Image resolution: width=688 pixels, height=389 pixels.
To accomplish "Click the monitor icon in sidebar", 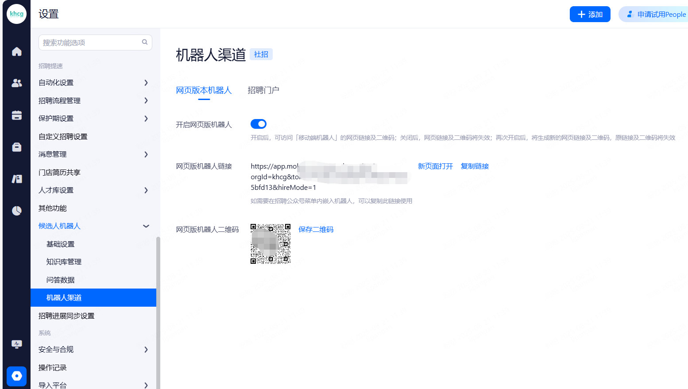I will tap(17, 344).
